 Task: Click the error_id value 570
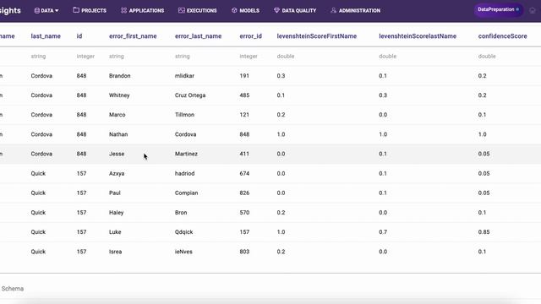click(244, 213)
